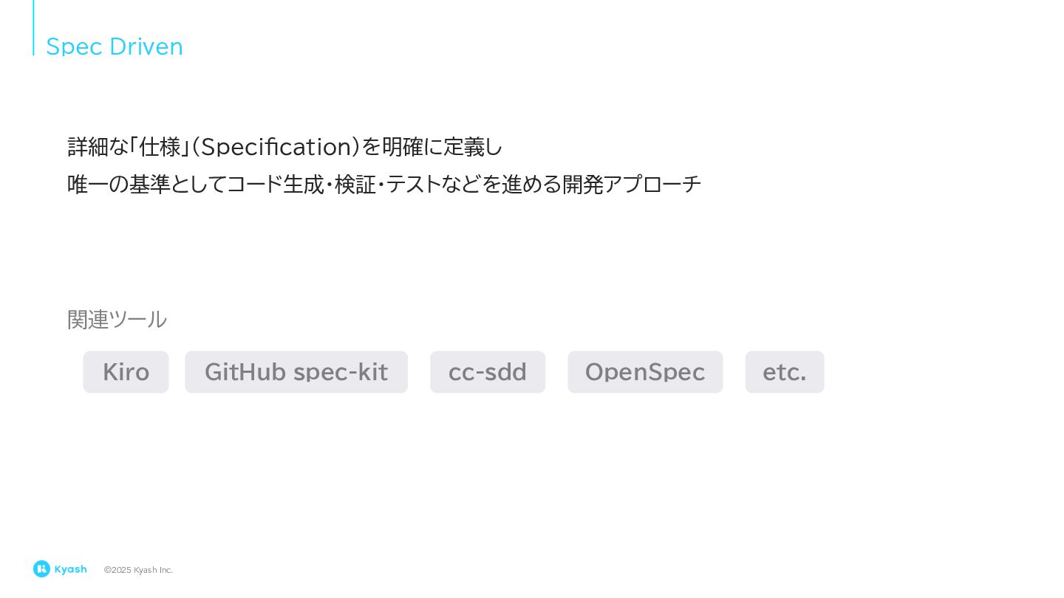Select the GitHub spec-kit chip
The width and height of the screenshot is (1064, 598).
pyautogui.click(x=296, y=372)
